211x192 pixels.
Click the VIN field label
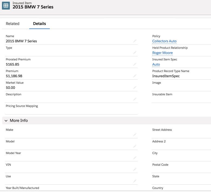tap(8, 165)
